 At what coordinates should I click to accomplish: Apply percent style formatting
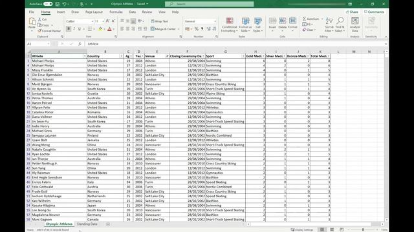tap(197, 29)
